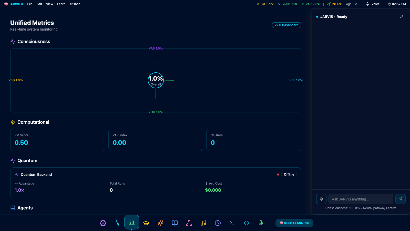Image resolution: width=410 pixels, height=231 pixels.
Task: Click the chat microphone input button
Action: 321,199
